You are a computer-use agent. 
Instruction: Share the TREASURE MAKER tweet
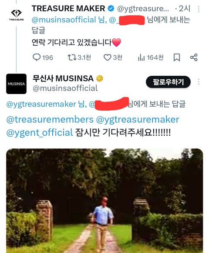point(194,57)
